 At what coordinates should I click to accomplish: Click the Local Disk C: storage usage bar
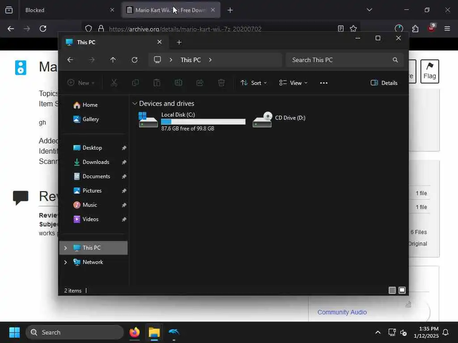(x=204, y=121)
